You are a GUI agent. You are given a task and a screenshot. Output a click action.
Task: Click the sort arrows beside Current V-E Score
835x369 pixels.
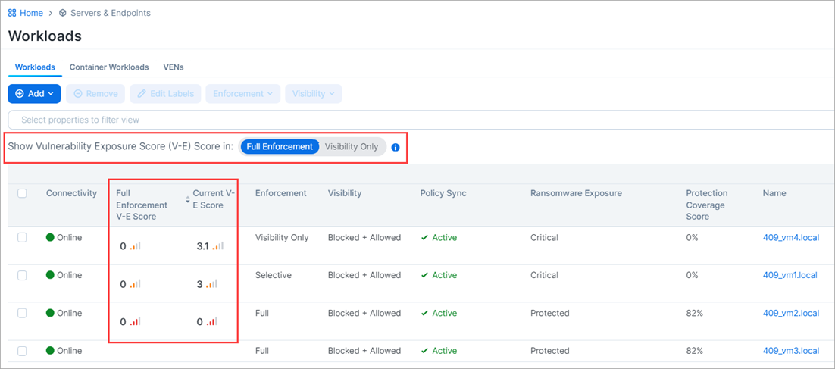188,200
